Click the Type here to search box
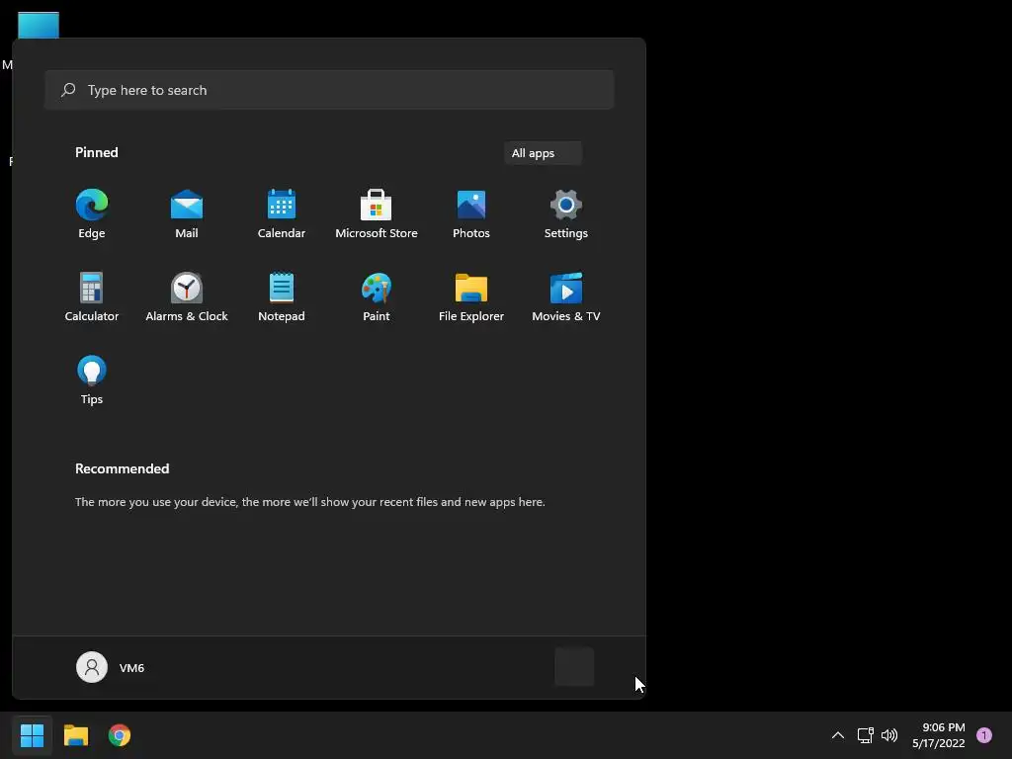Screen dimensions: 1012x759 [x=329, y=90]
